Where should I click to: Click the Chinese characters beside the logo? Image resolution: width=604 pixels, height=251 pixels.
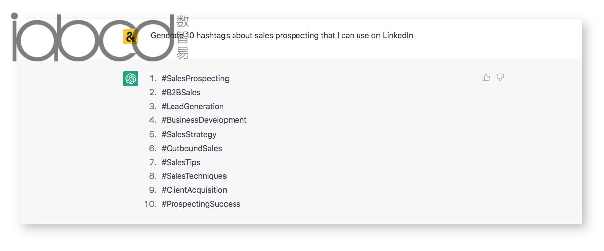pyautogui.click(x=183, y=37)
